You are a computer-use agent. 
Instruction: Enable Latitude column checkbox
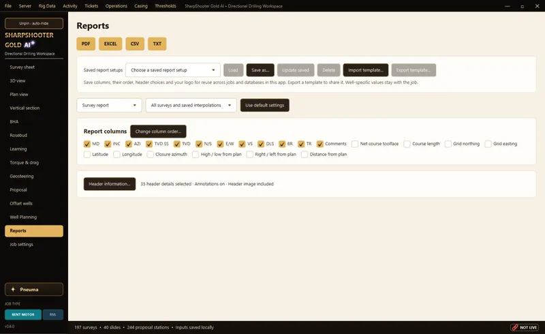tap(87, 155)
